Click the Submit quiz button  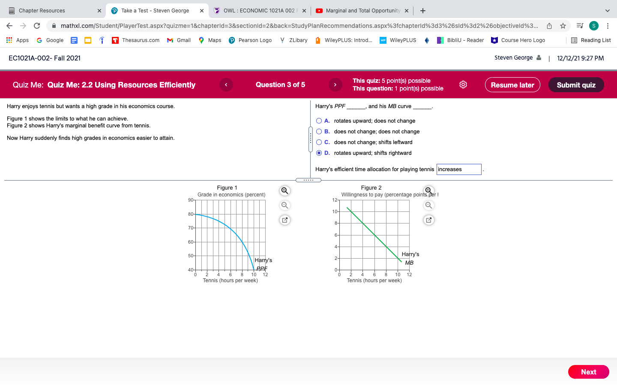point(576,84)
